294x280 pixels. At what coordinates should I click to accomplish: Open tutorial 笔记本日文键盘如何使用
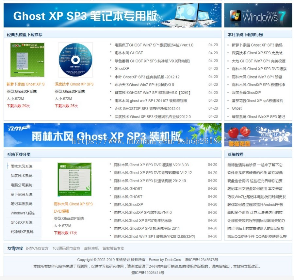[x=255, y=188]
